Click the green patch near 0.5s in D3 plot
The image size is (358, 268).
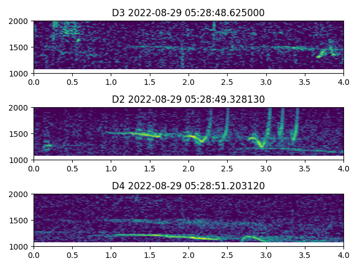point(69,30)
